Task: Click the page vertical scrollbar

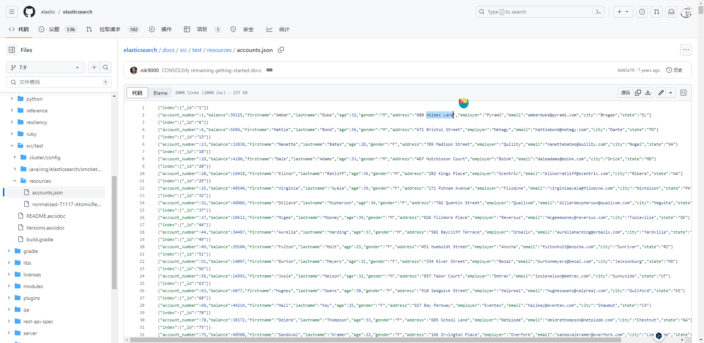Action: coord(701,10)
